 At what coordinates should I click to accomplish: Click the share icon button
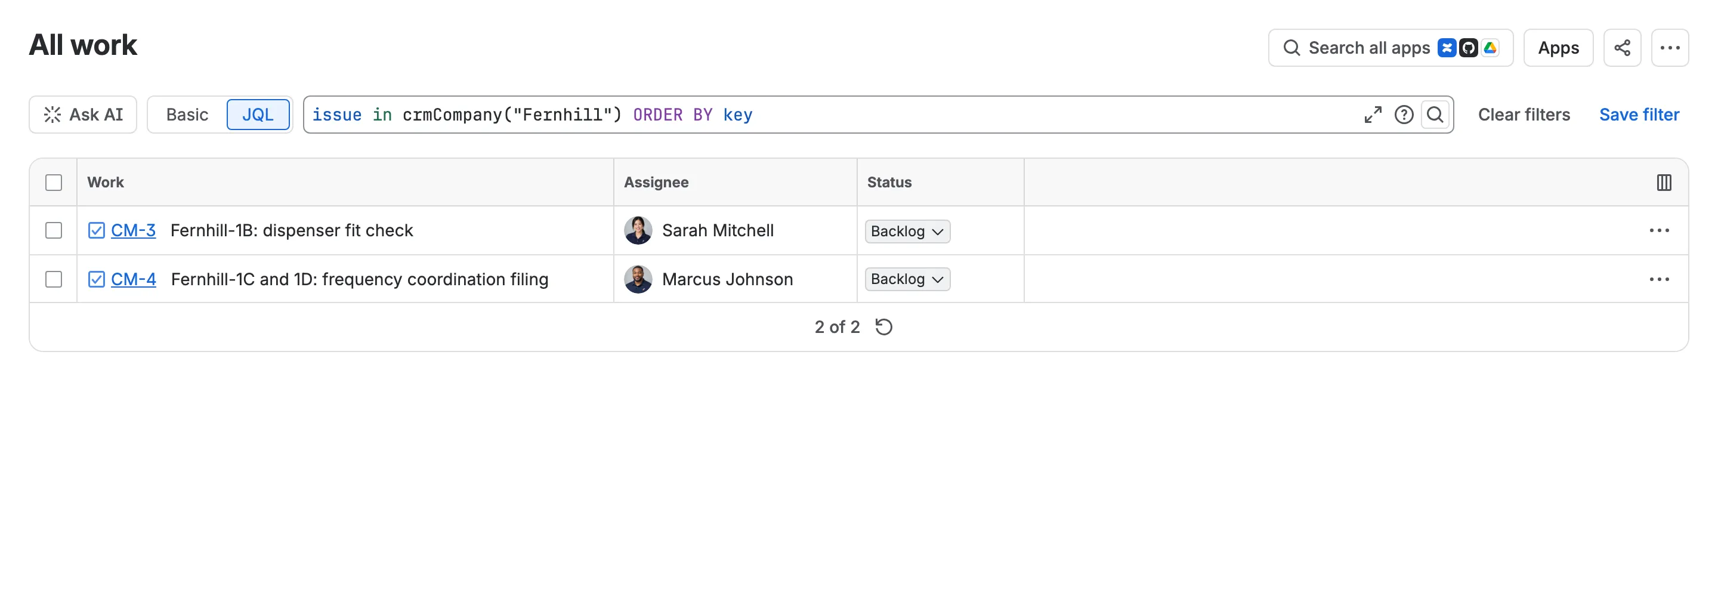(1622, 48)
